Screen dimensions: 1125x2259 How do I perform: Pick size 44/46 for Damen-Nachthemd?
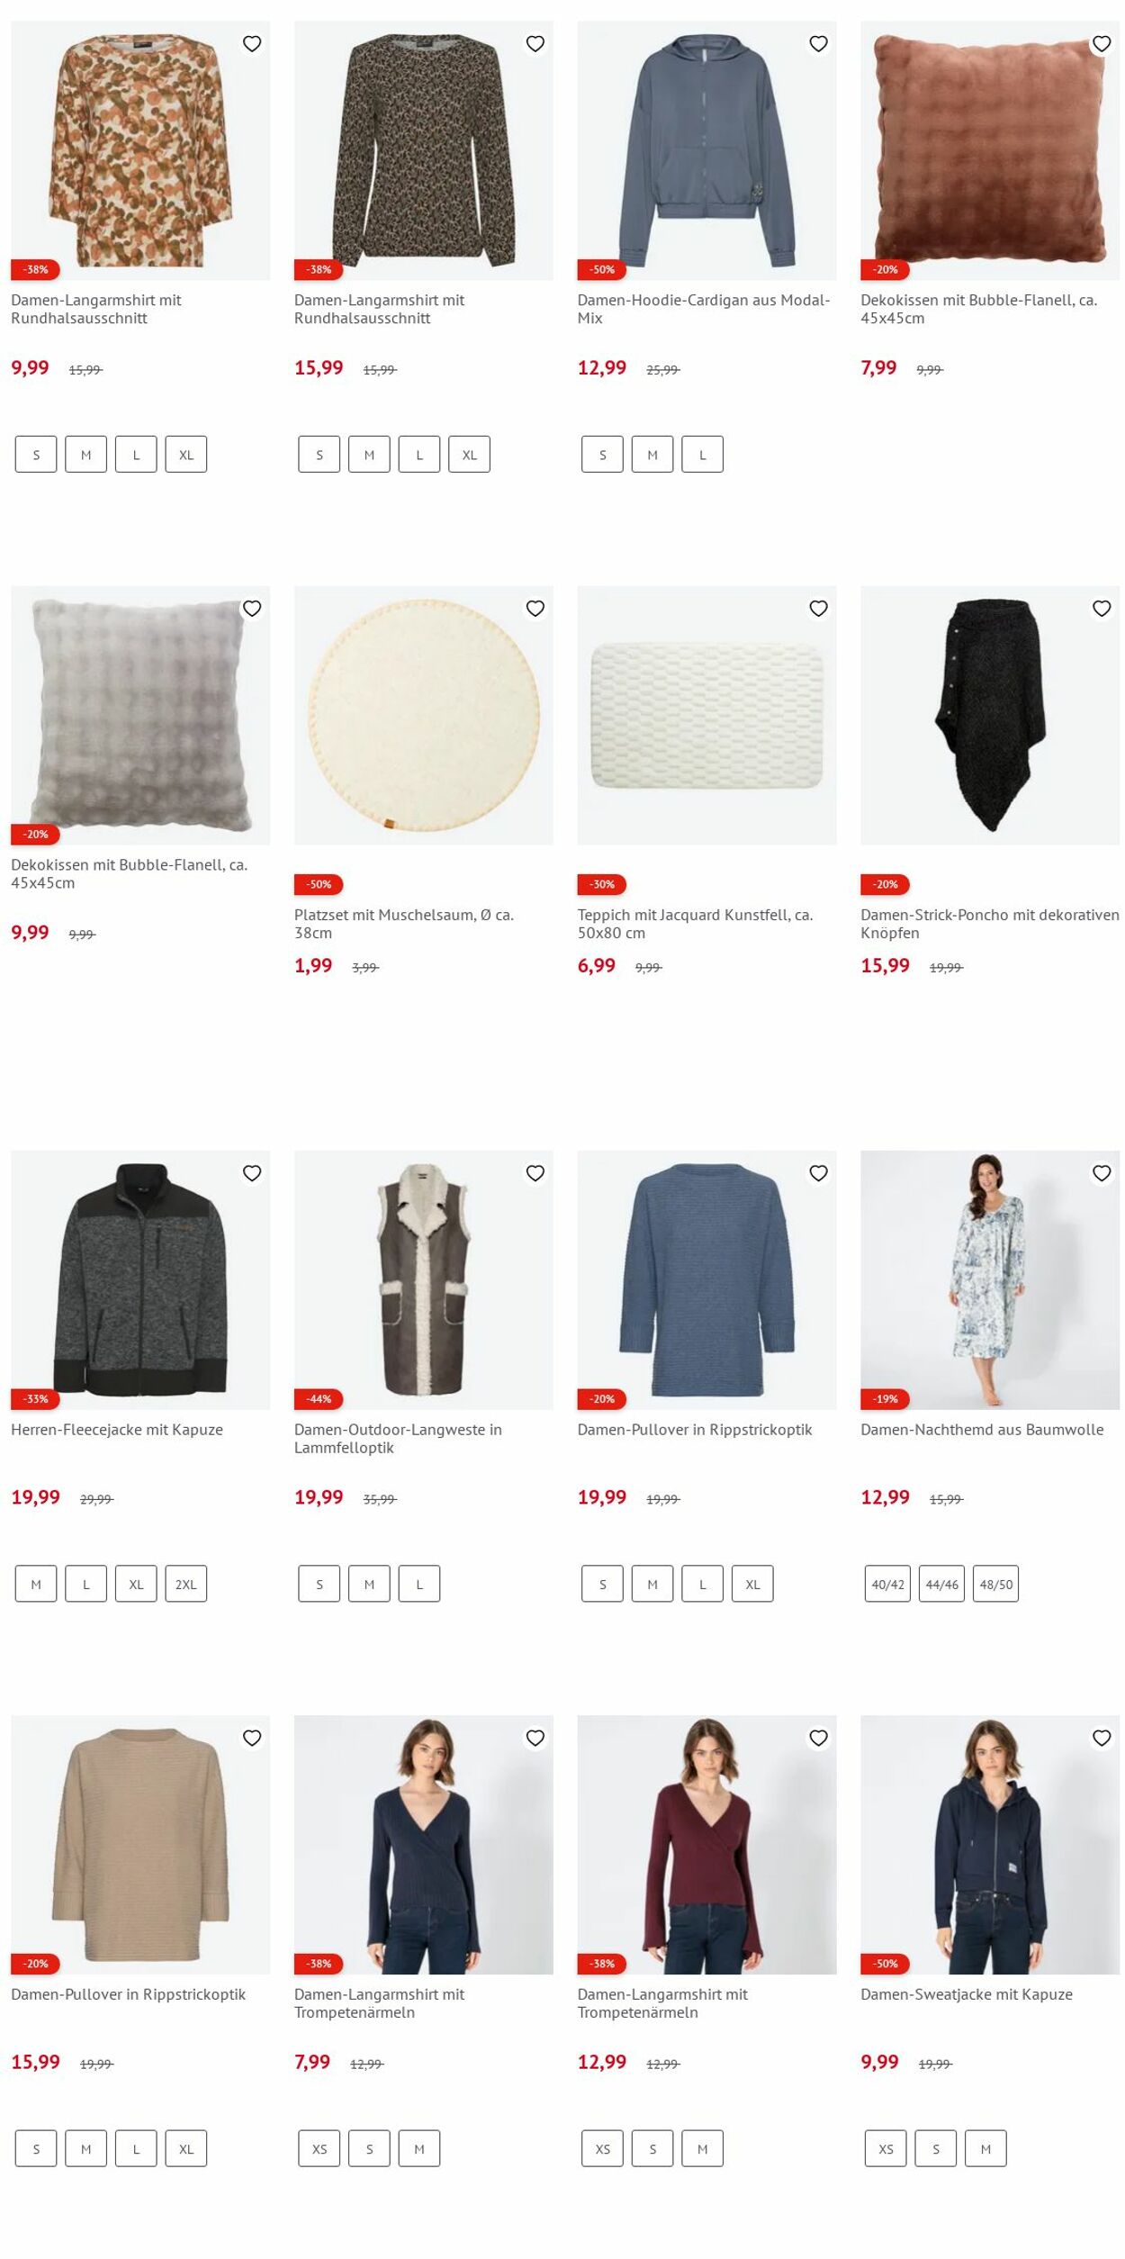tap(941, 1584)
